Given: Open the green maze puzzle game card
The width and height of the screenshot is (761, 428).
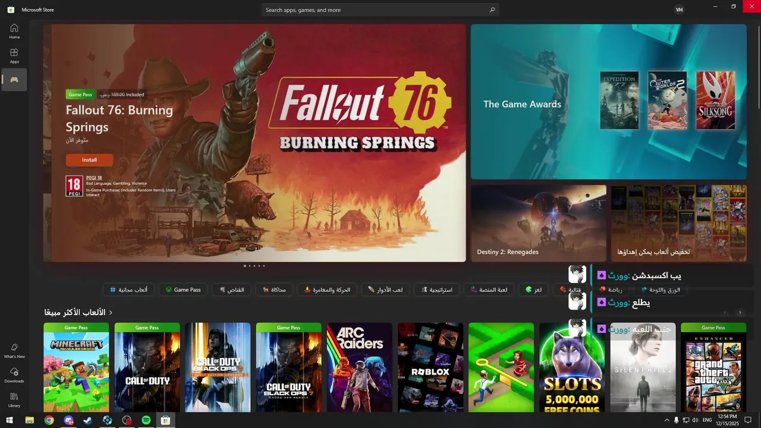Looking at the screenshot, I should point(501,367).
